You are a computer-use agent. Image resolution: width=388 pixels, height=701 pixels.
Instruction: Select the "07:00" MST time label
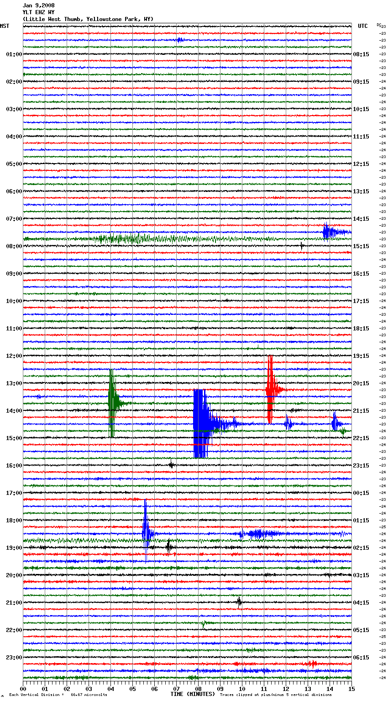point(14,219)
